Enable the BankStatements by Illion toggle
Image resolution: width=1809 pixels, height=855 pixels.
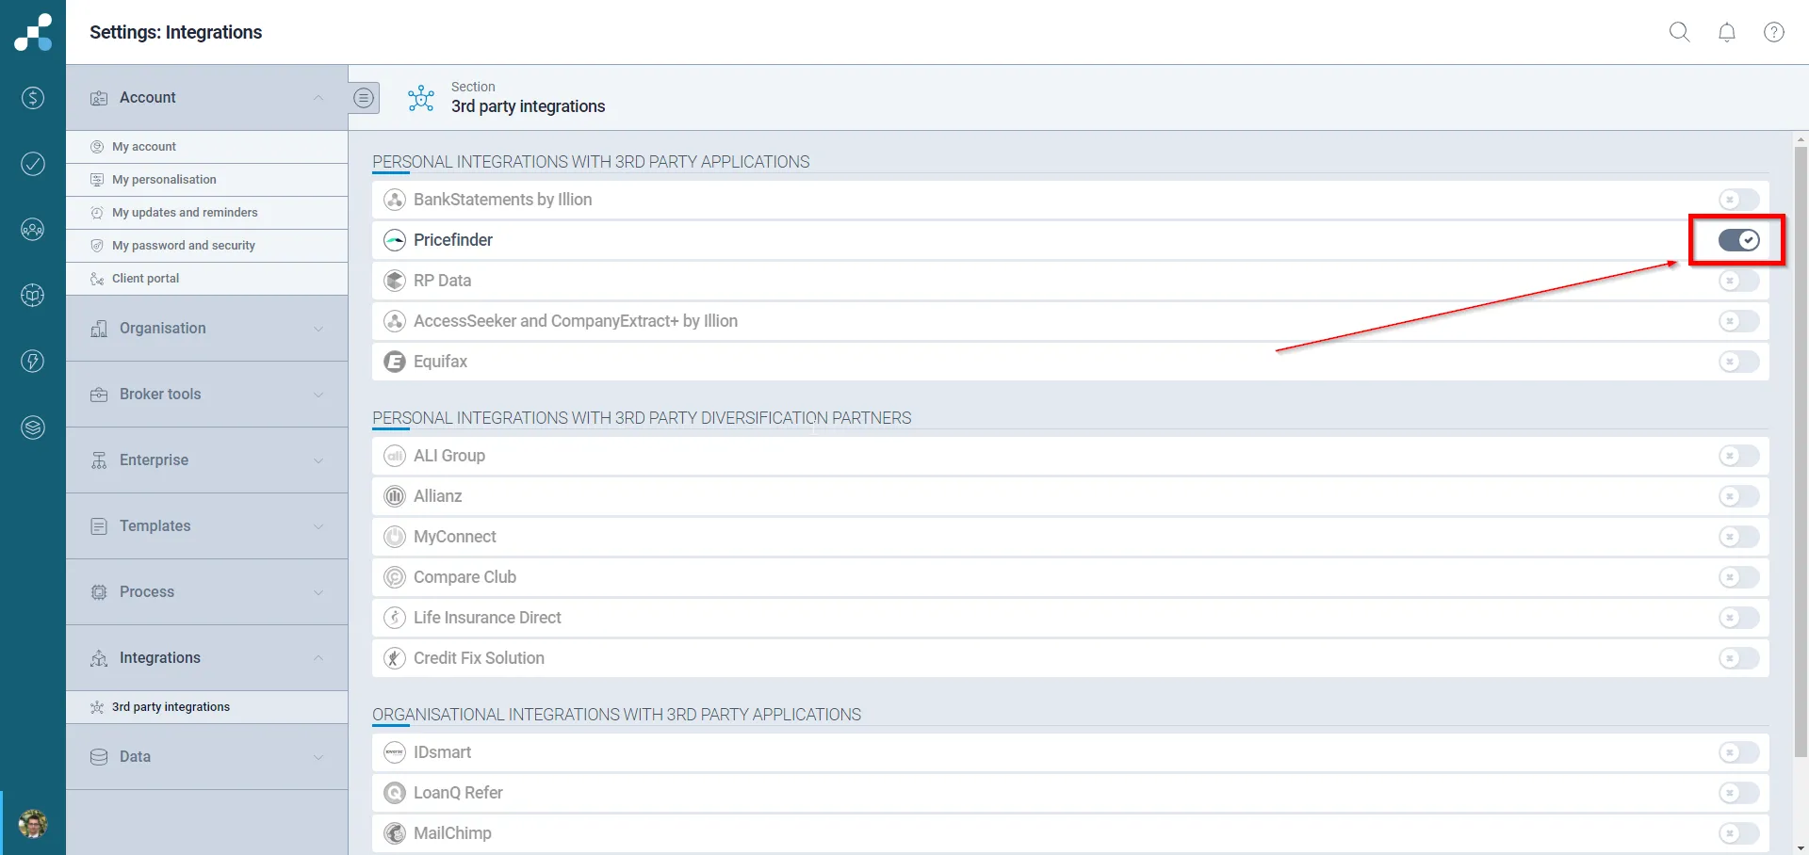tap(1738, 200)
